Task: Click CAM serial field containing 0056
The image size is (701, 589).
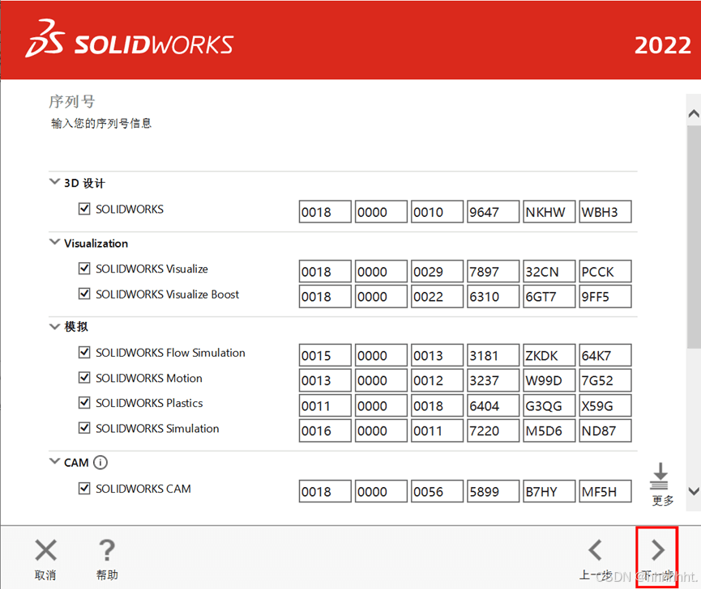Action: click(438, 491)
